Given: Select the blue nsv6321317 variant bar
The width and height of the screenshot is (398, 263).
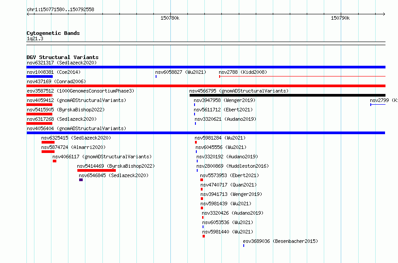Looking at the screenshot, I should pos(206,67).
